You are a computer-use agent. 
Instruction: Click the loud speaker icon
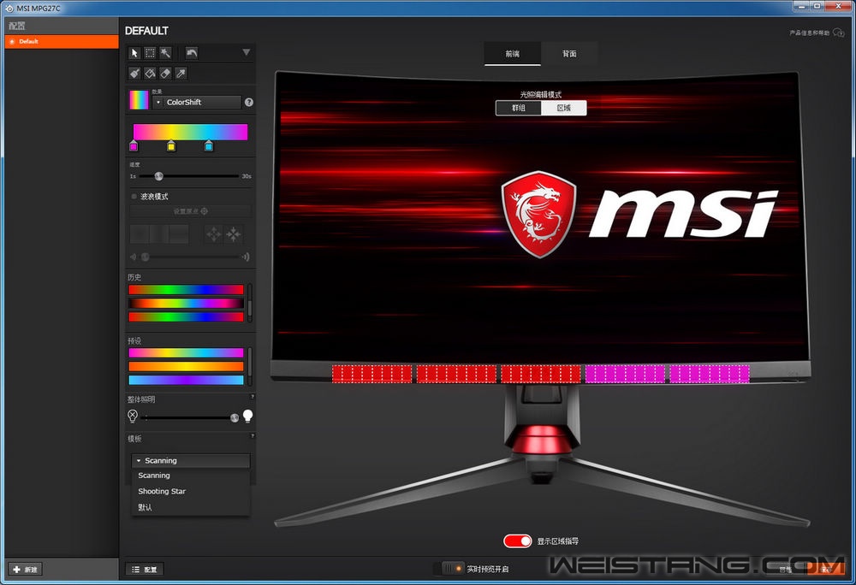coord(246,257)
